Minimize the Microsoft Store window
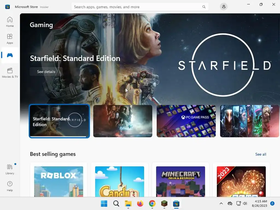Screen dimensions: 280x210 pos(248,4)
